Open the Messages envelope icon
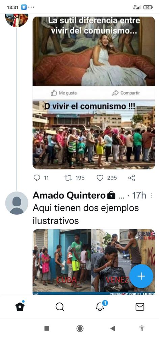160x338 pixels. (140, 307)
